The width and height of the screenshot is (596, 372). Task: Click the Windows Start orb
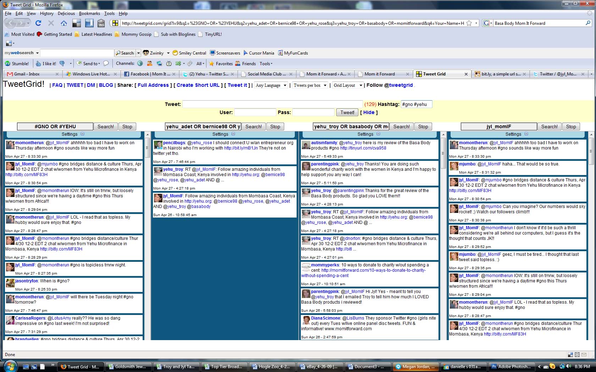10,366
